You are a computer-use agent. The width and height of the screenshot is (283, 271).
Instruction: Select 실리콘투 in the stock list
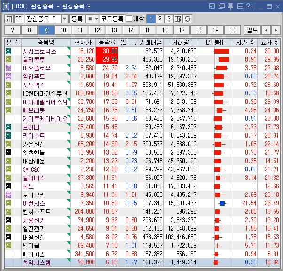[34, 60]
